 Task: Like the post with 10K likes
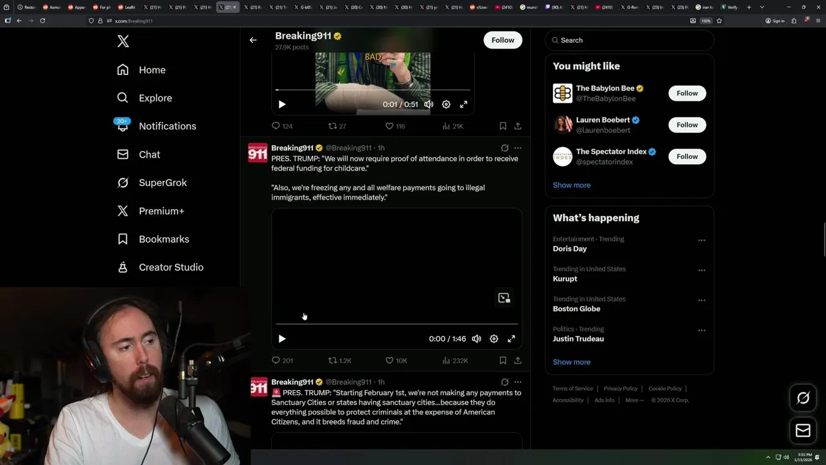pos(396,360)
